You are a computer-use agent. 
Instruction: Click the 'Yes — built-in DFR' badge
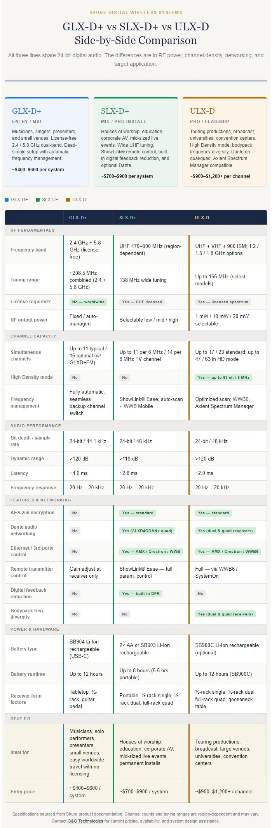(x=141, y=594)
